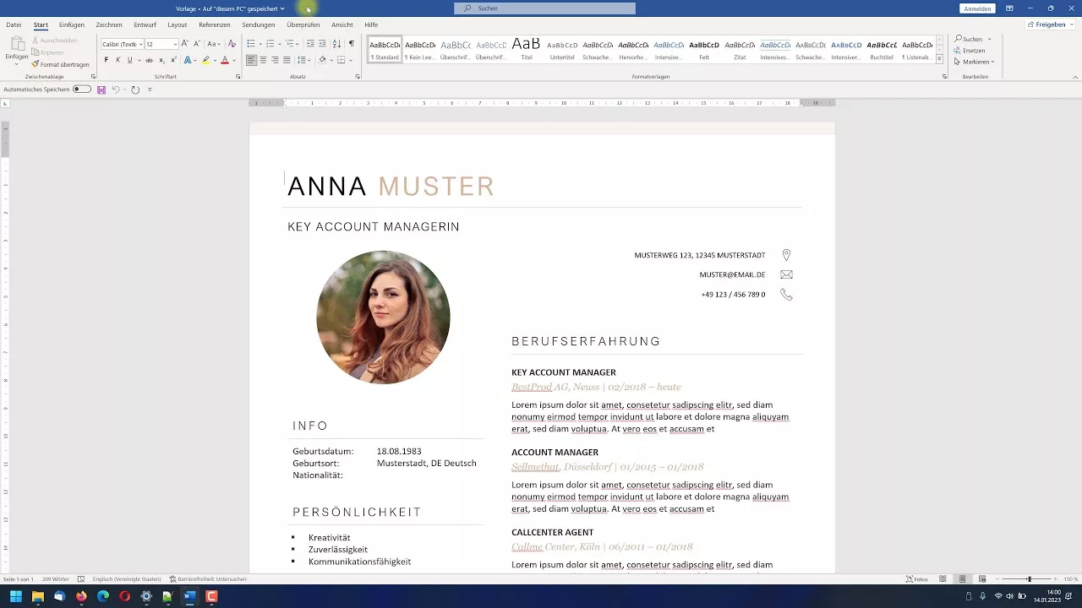
Task: Apply strikethrough formatting
Action: (149, 60)
